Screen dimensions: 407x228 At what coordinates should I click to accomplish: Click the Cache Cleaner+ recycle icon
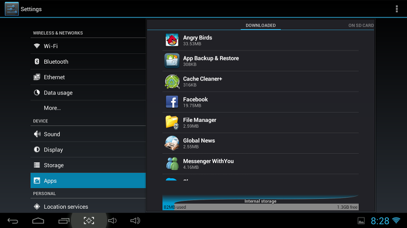pos(172,81)
